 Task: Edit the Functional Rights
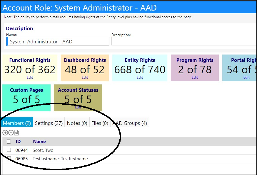30,77
